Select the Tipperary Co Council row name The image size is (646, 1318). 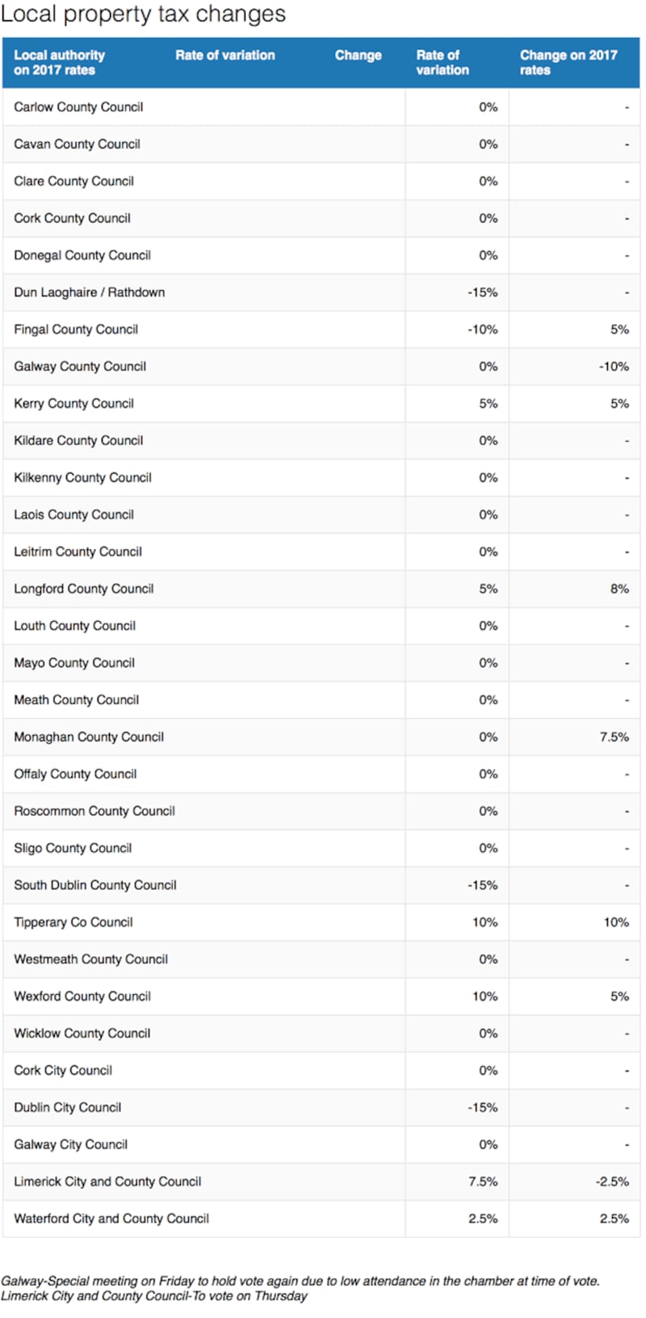pyautogui.click(x=73, y=922)
